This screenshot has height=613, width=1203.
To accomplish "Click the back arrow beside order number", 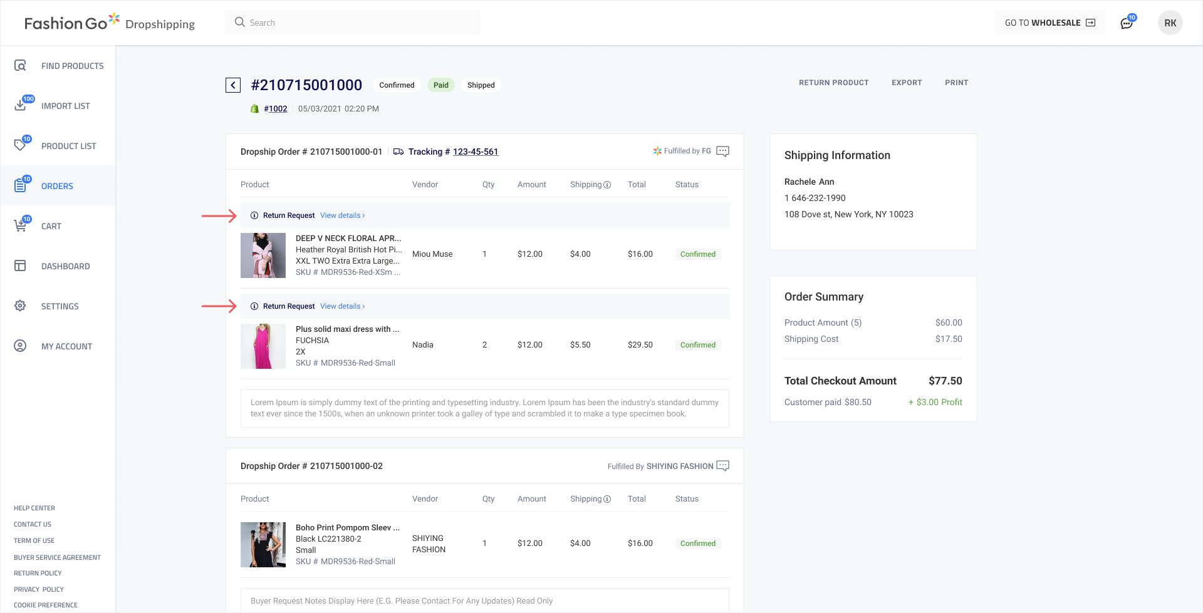I will (x=233, y=85).
